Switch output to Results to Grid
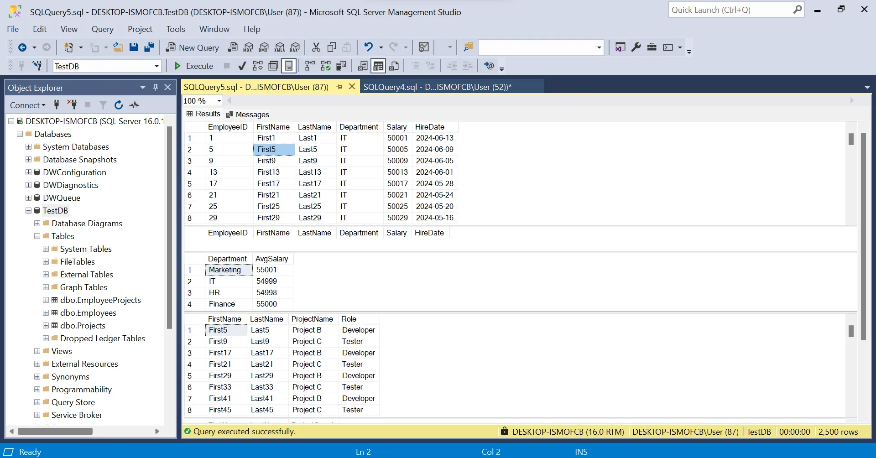Screen dimensions: 876x458 click(378, 66)
